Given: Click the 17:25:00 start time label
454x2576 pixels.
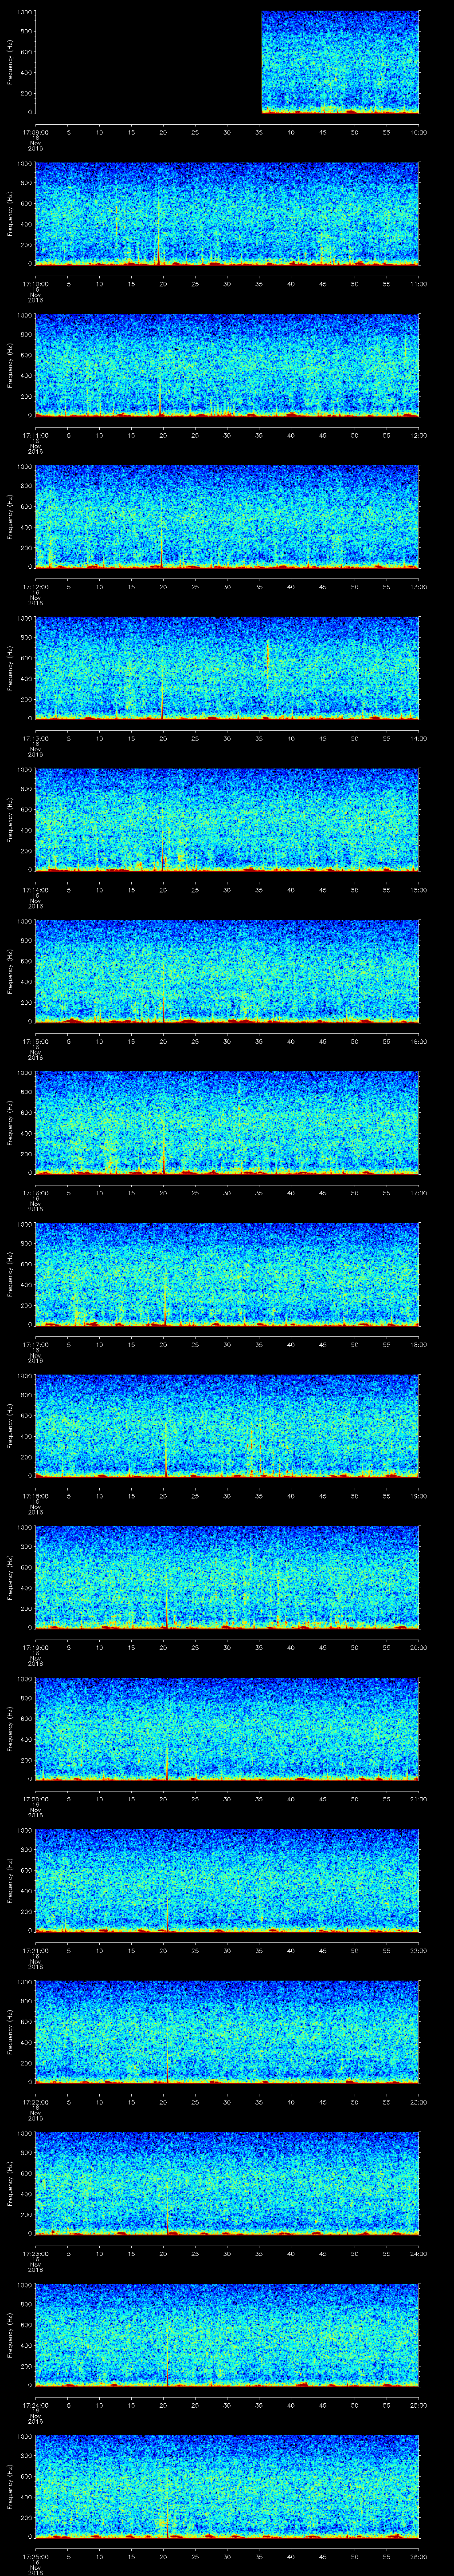Looking at the screenshot, I should [35, 2556].
